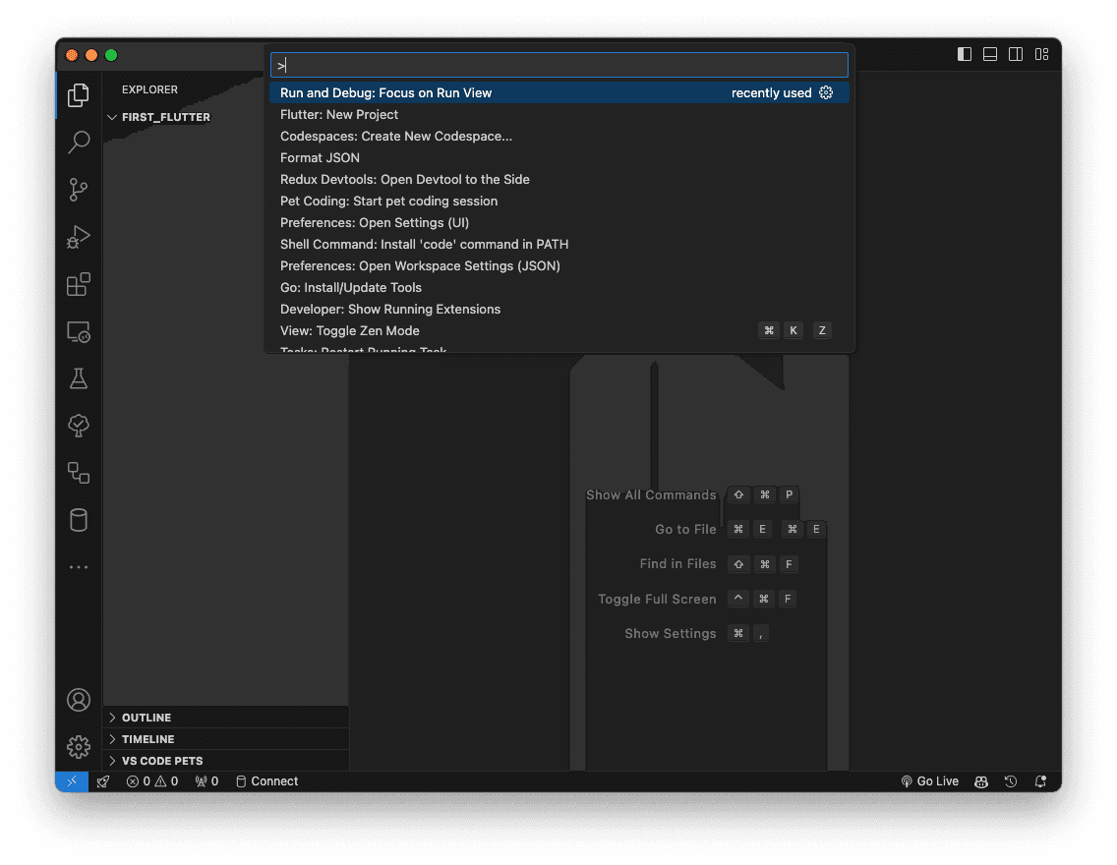The height and width of the screenshot is (865, 1117).
Task: Select 'View: Toggle Zen Mode' command
Action: 350,331
